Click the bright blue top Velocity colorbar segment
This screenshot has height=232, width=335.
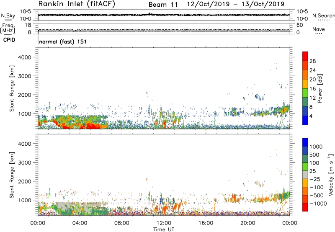pyautogui.click(x=305, y=142)
